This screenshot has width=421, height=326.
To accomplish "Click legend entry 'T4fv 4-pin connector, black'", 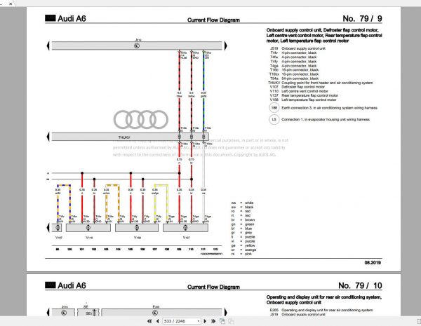I will (x=293, y=53).
